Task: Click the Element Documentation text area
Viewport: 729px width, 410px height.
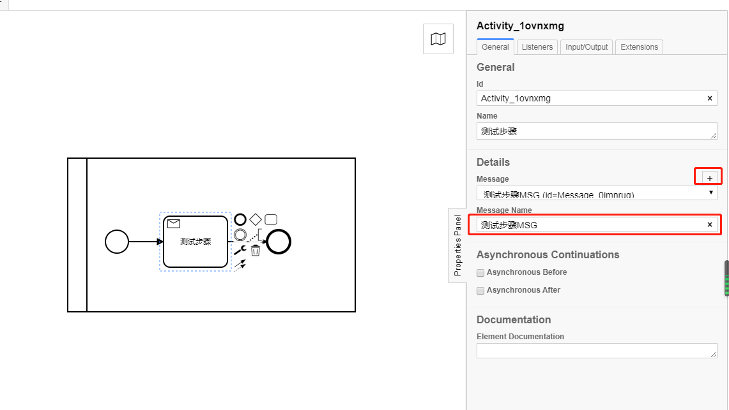Action: coord(597,351)
